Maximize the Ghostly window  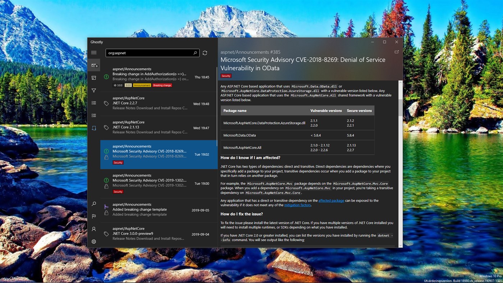tap(384, 42)
